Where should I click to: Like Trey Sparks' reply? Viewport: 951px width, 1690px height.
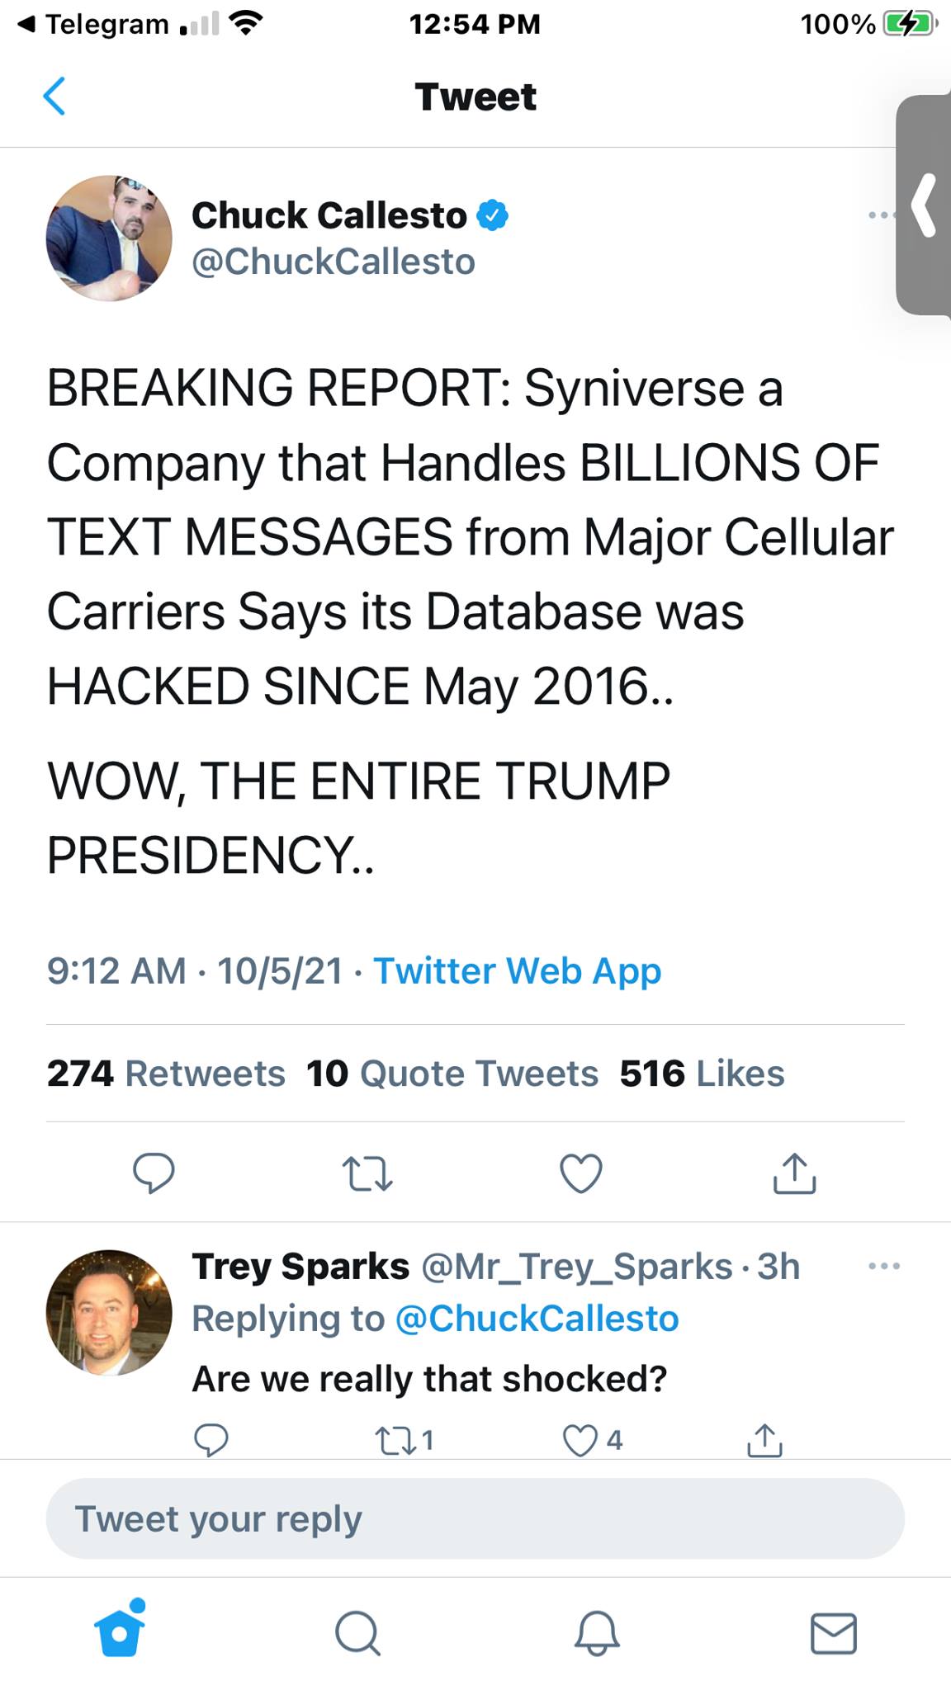click(x=580, y=1440)
